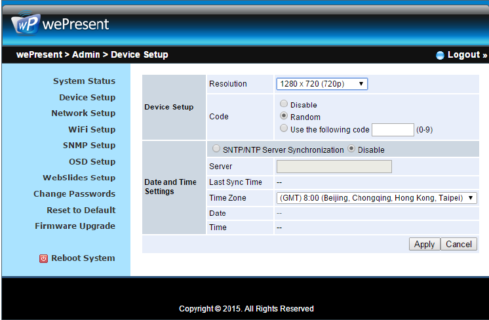Open the Resolution dropdown

[322, 84]
